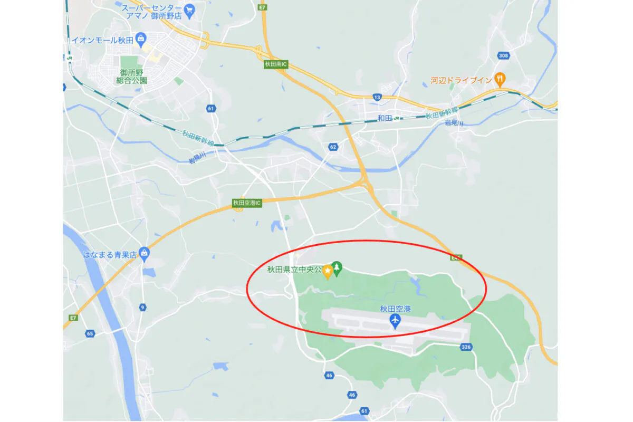The image size is (633, 422).
Task: Click the route 308 road shield
Action: point(503,55)
